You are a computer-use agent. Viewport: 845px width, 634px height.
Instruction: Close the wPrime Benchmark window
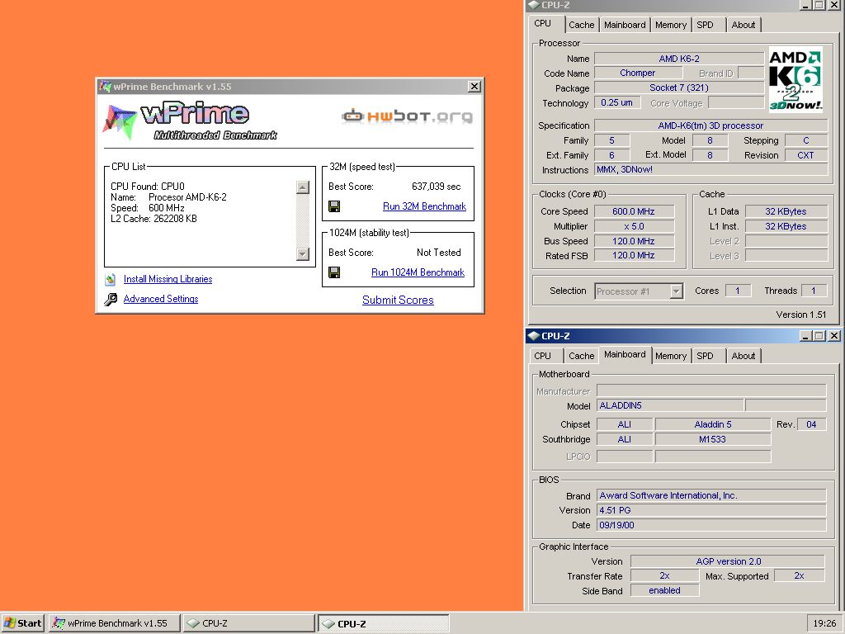[474, 86]
